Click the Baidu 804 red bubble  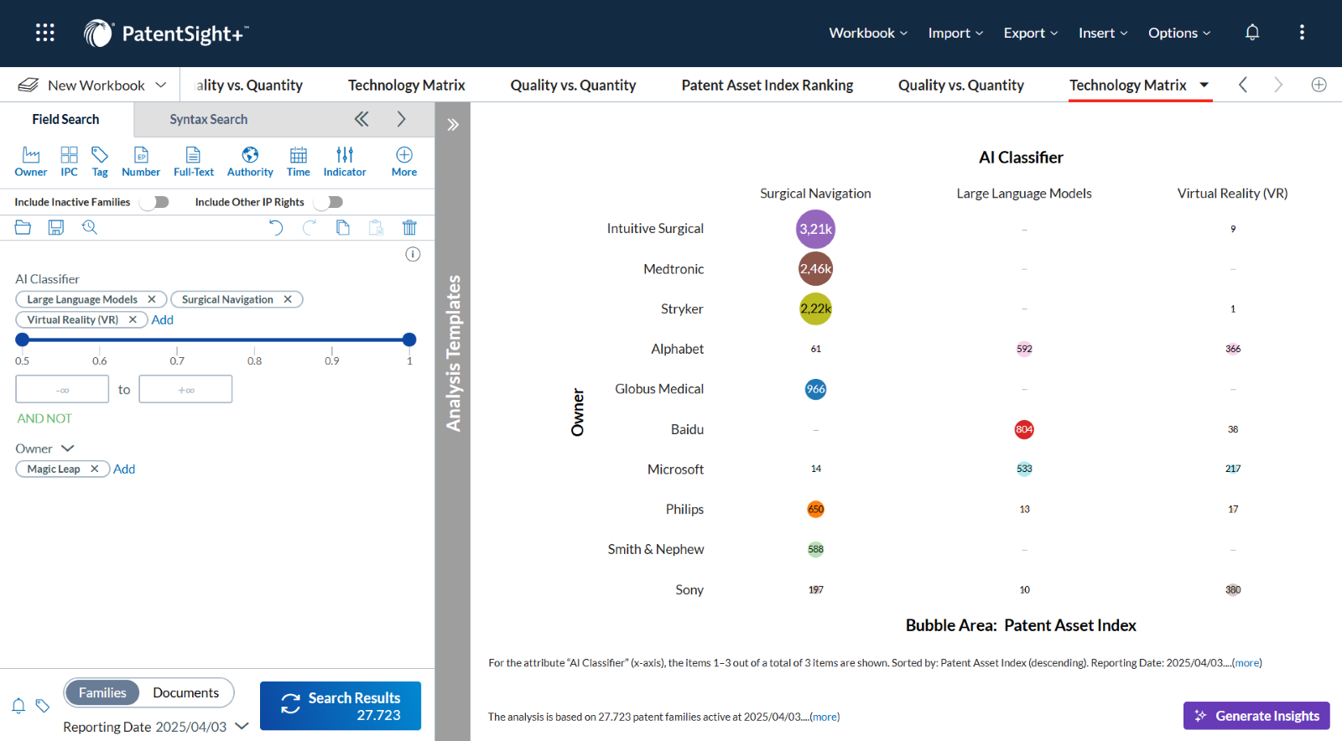tap(1024, 429)
